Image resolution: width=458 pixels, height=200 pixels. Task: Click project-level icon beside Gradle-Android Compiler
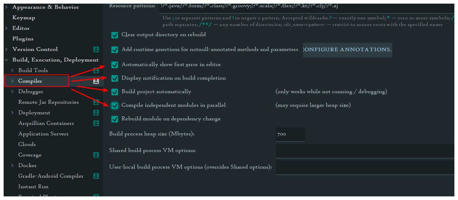click(96, 176)
